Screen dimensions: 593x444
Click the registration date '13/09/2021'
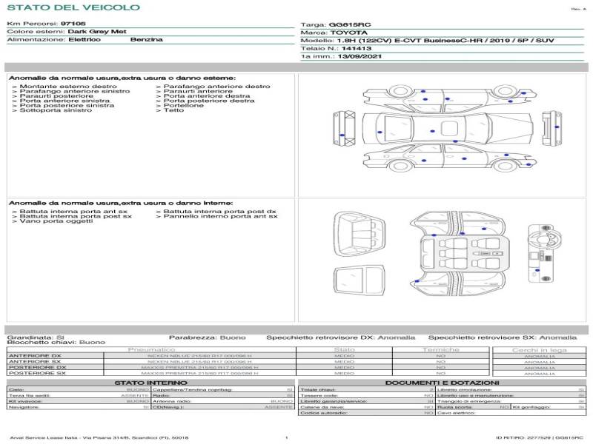coord(360,57)
